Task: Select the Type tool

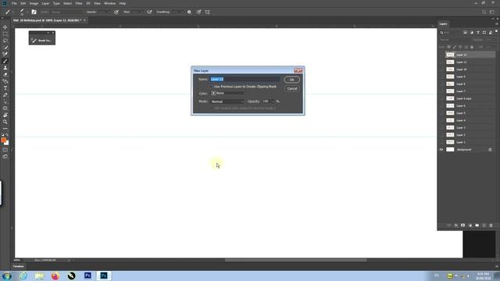Action: 5,88
